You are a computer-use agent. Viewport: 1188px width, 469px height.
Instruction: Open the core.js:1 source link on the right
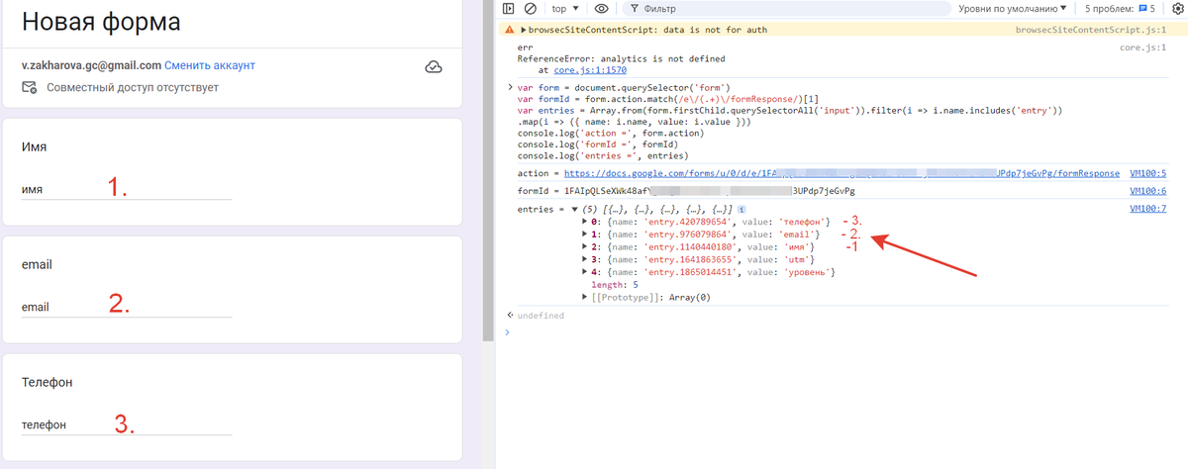pyautogui.click(x=1143, y=47)
